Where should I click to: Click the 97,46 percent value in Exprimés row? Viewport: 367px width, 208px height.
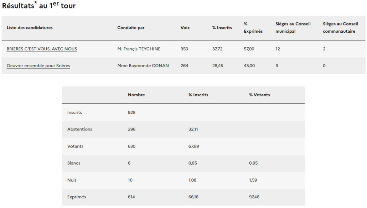tap(254, 197)
